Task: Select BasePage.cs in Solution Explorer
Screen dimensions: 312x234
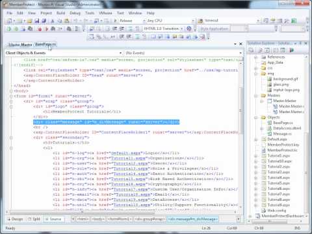Action: coord(283,123)
